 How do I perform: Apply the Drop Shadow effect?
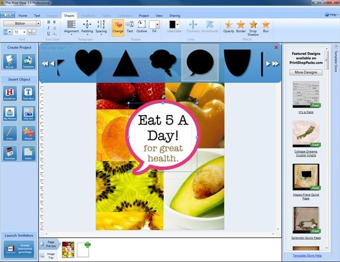[253, 28]
